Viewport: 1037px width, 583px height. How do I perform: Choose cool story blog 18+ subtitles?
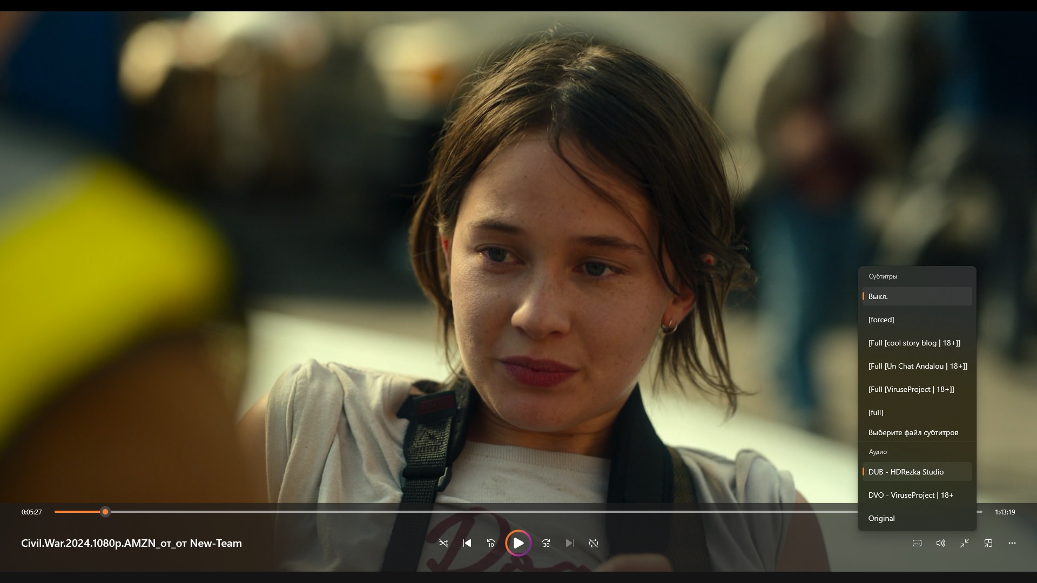pyautogui.click(x=917, y=343)
